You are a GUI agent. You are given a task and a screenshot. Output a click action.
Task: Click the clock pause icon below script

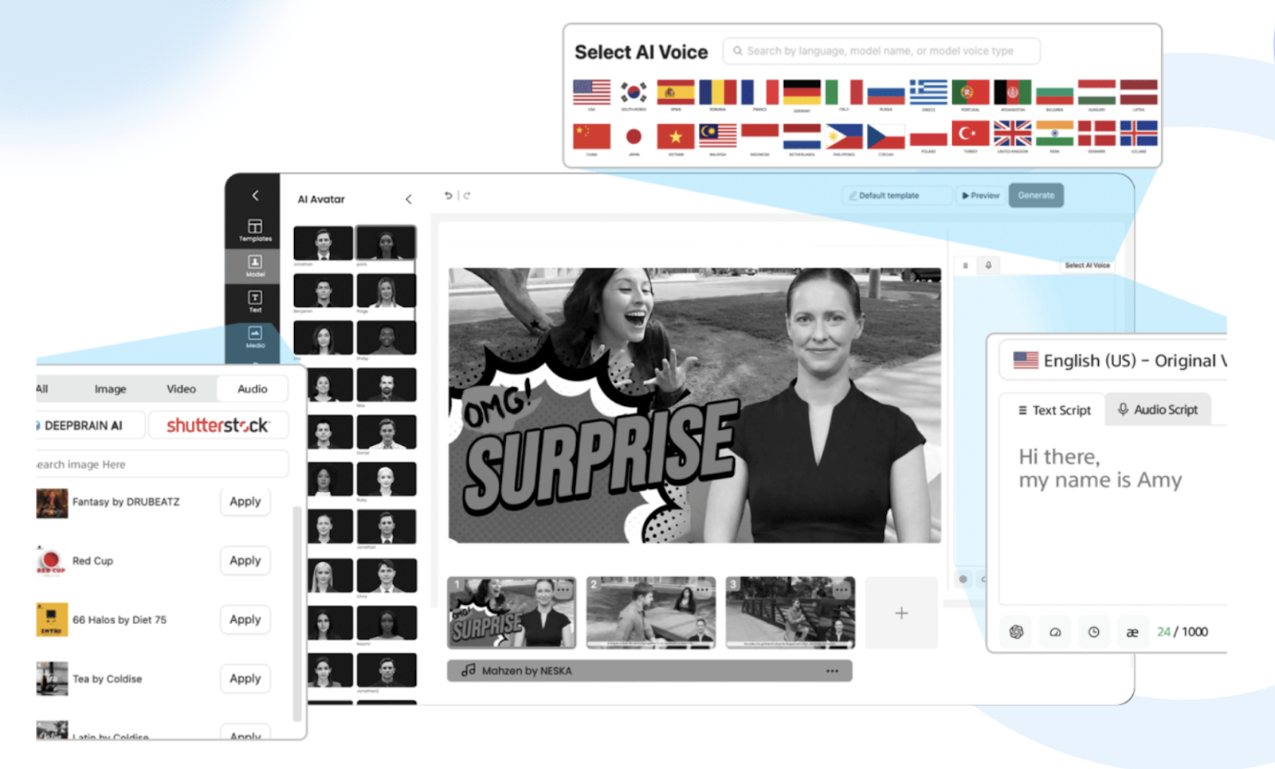pos(1093,631)
